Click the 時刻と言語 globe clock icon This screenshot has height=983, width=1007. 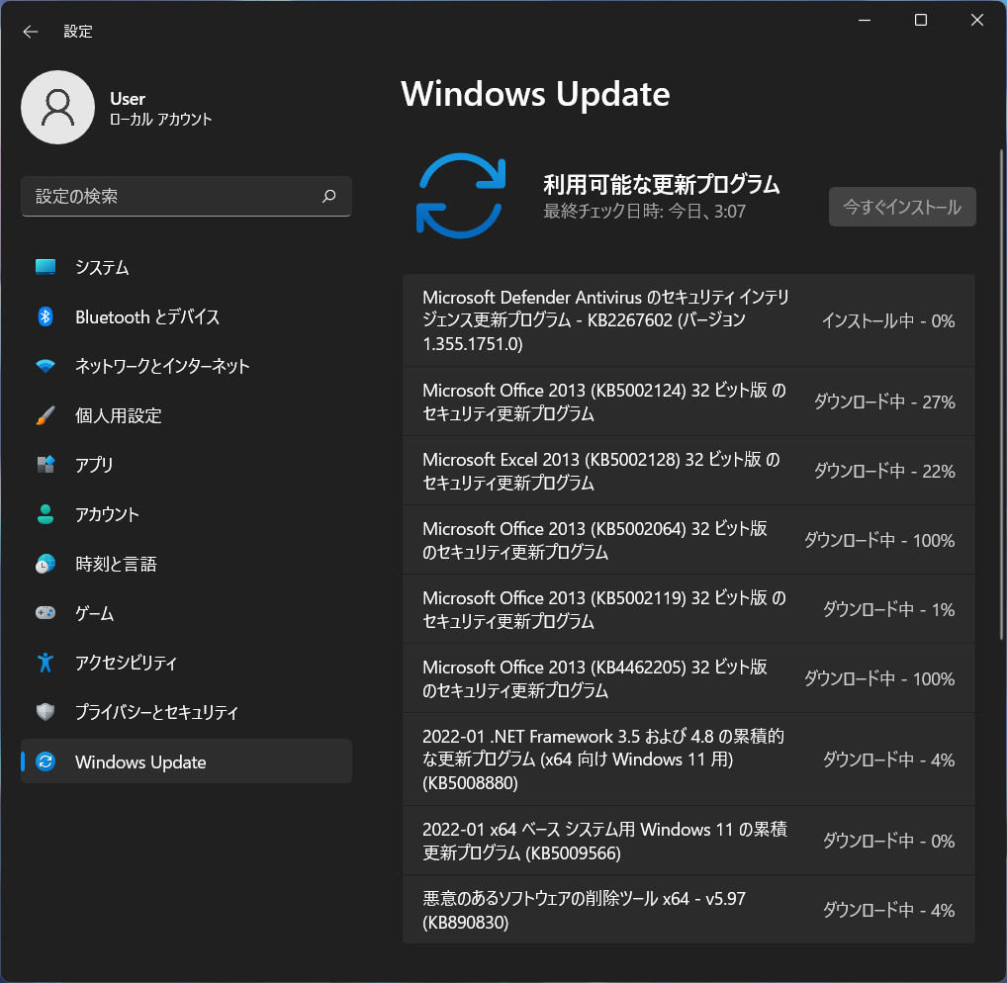click(45, 564)
